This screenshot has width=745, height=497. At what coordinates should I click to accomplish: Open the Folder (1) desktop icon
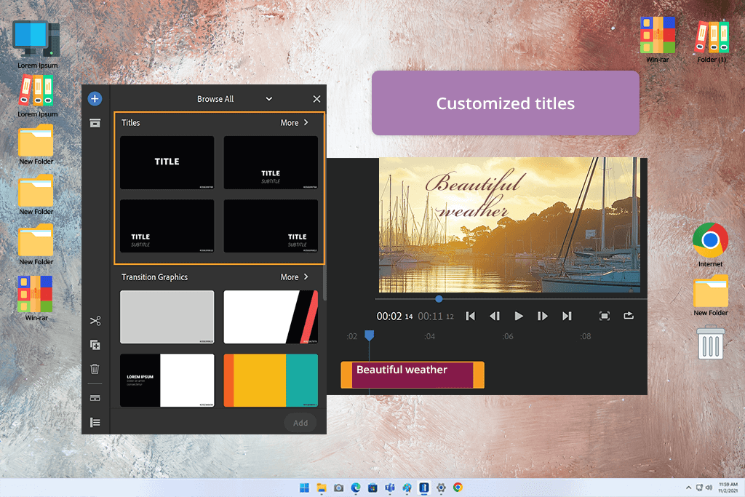[712, 40]
